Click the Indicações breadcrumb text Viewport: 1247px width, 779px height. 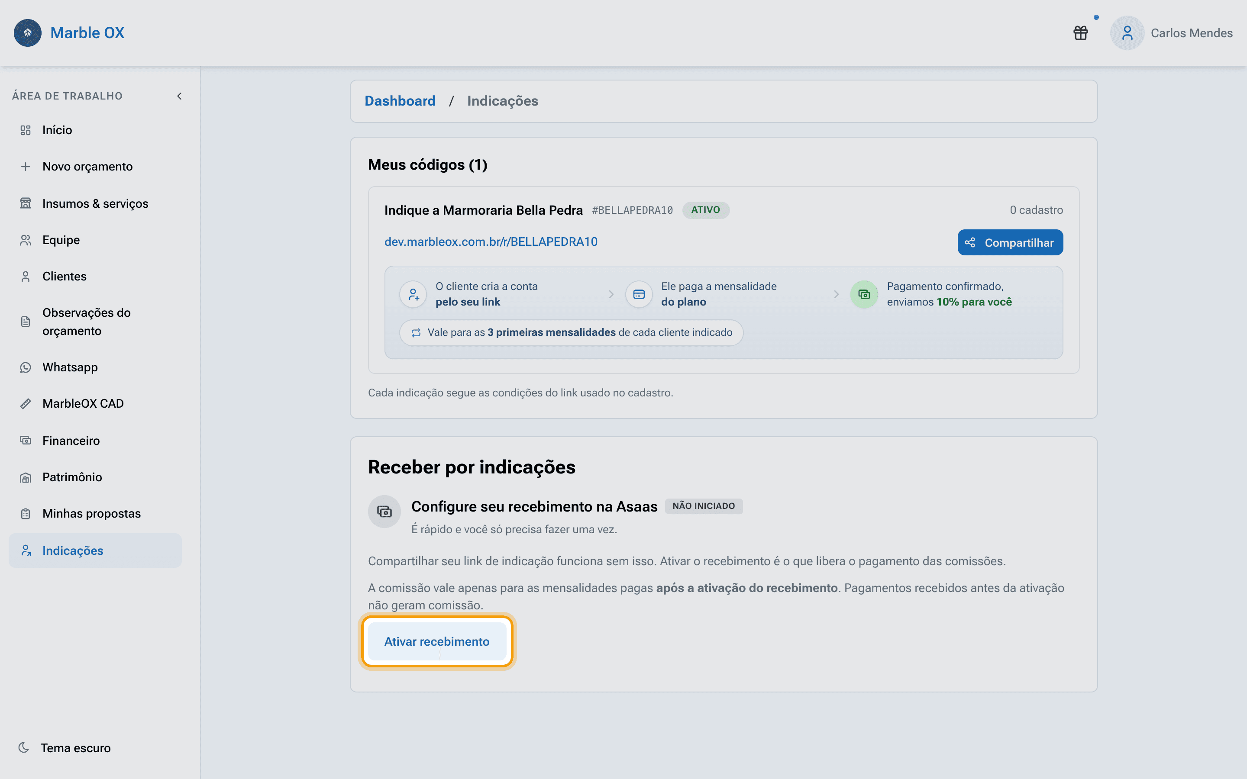pyautogui.click(x=502, y=101)
